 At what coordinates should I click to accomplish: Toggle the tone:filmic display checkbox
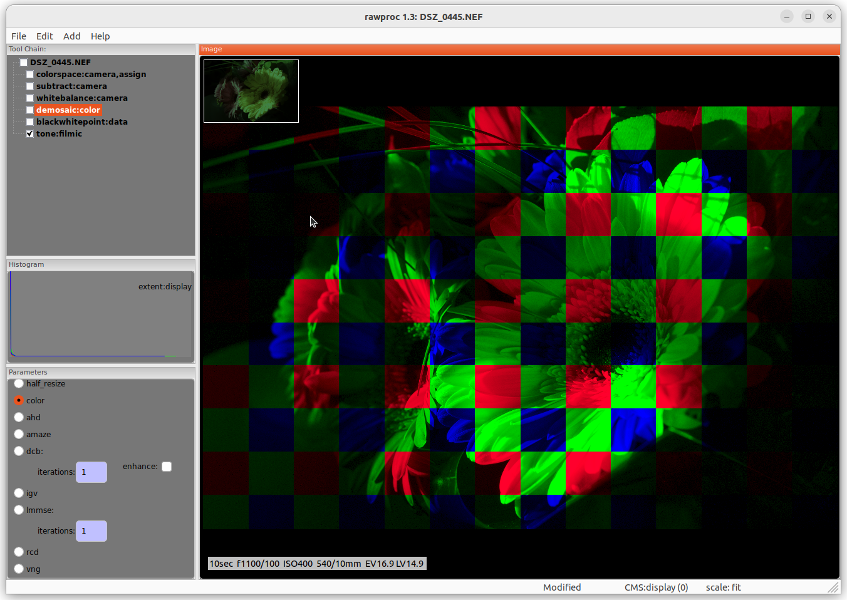pyautogui.click(x=29, y=134)
